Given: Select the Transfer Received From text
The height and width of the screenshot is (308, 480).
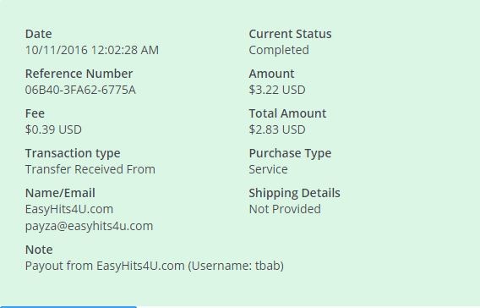Looking at the screenshot, I should (x=90, y=169).
